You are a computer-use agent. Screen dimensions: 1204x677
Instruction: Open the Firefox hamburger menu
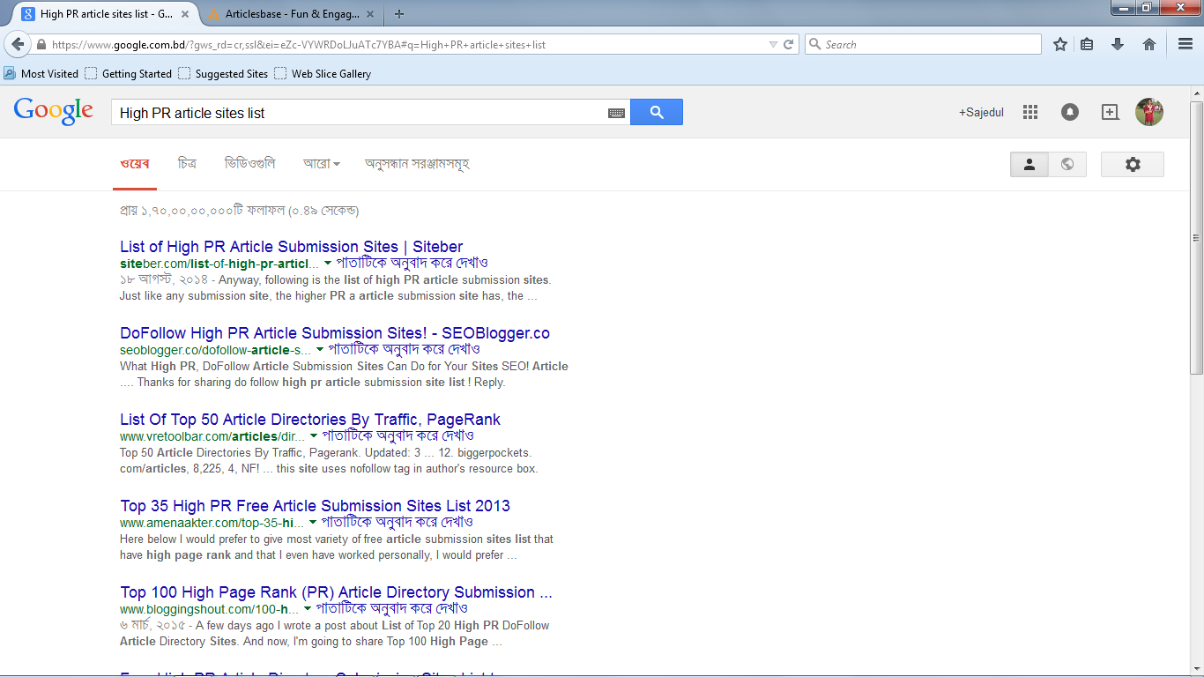pyautogui.click(x=1186, y=44)
